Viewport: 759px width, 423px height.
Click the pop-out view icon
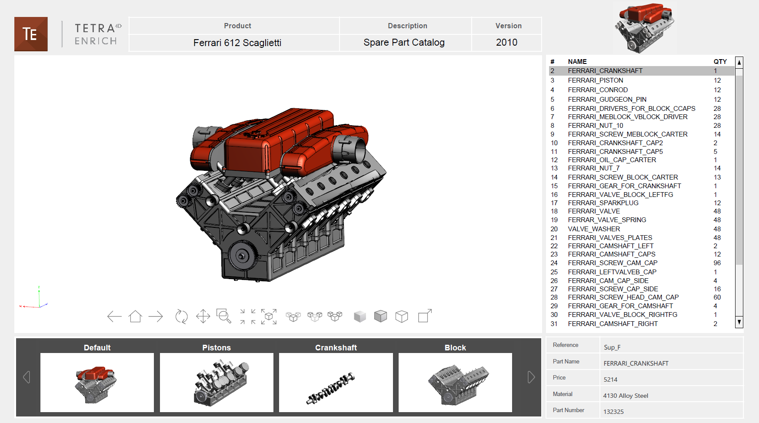point(425,316)
